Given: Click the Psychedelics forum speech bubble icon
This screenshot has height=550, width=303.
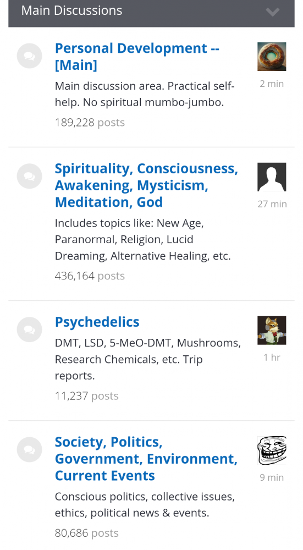Looking at the screenshot, I should [30, 329].
